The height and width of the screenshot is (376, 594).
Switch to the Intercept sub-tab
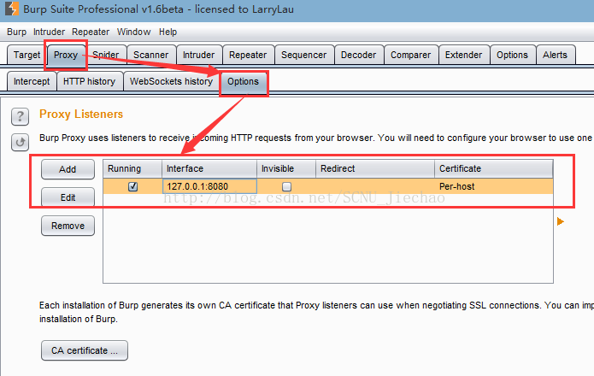pos(32,81)
